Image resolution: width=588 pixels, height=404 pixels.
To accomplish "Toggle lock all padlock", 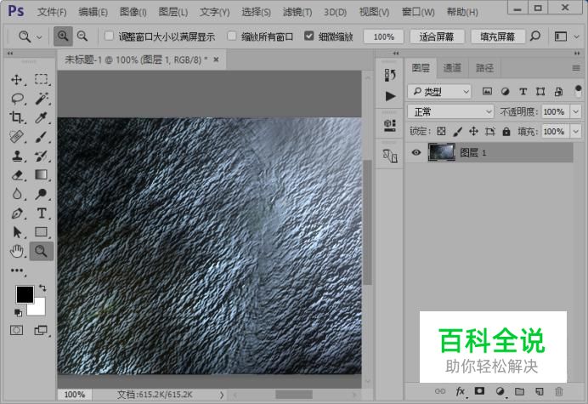I will coord(506,132).
